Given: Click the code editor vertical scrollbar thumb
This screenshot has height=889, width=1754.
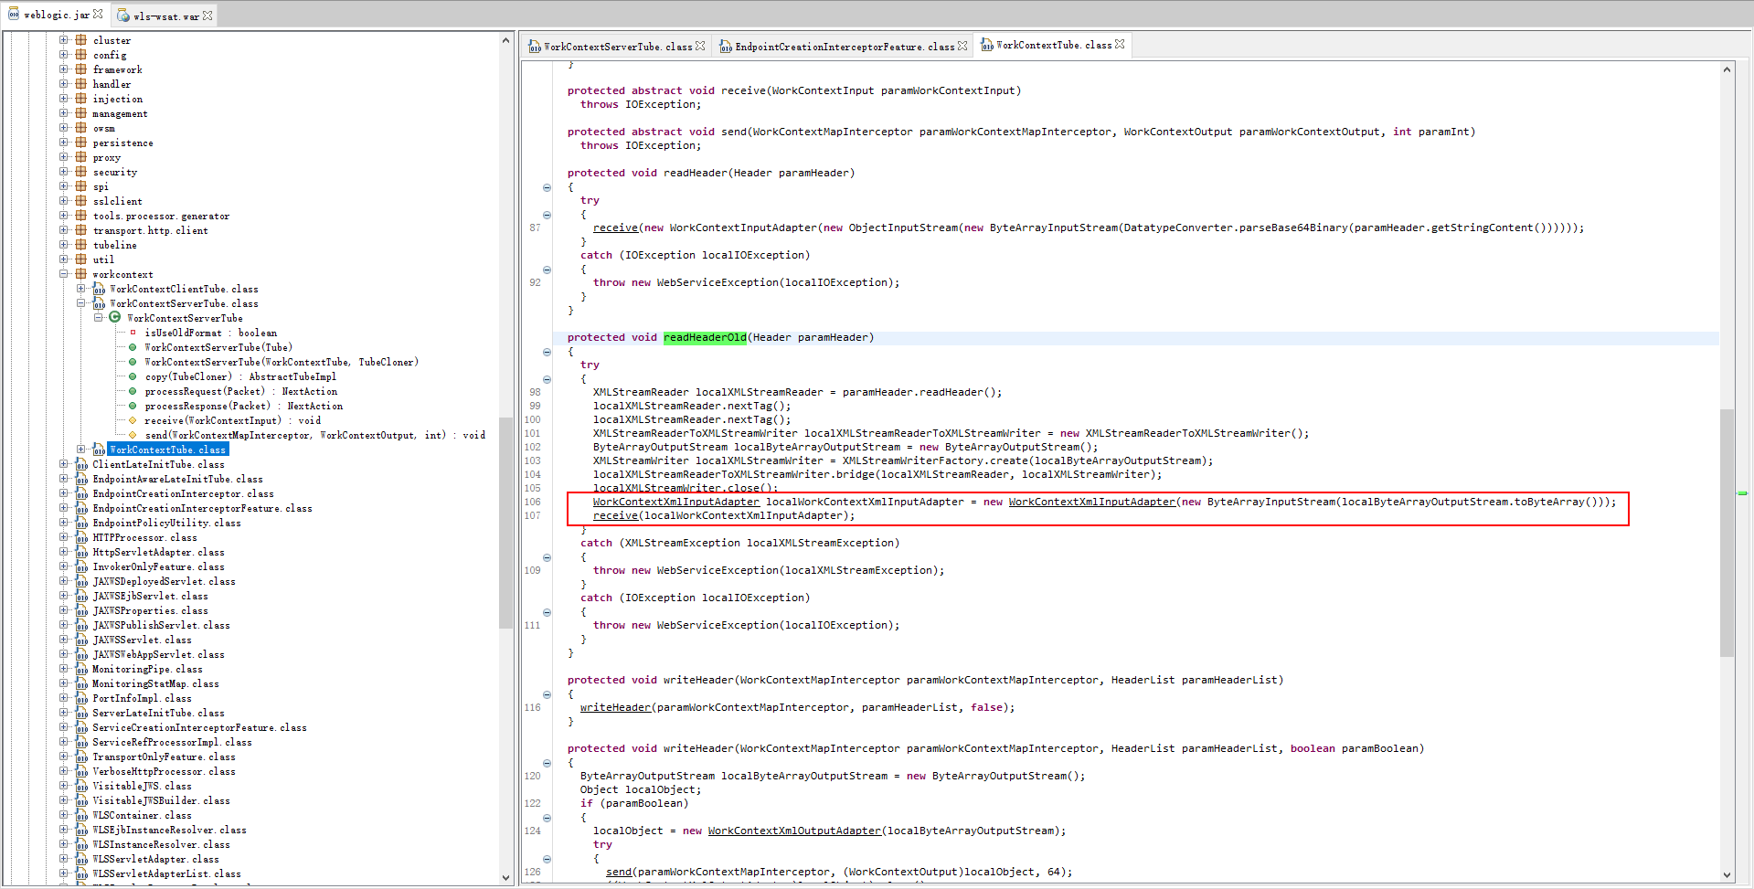Looking at the screenshot, I should coord(1727,533).
